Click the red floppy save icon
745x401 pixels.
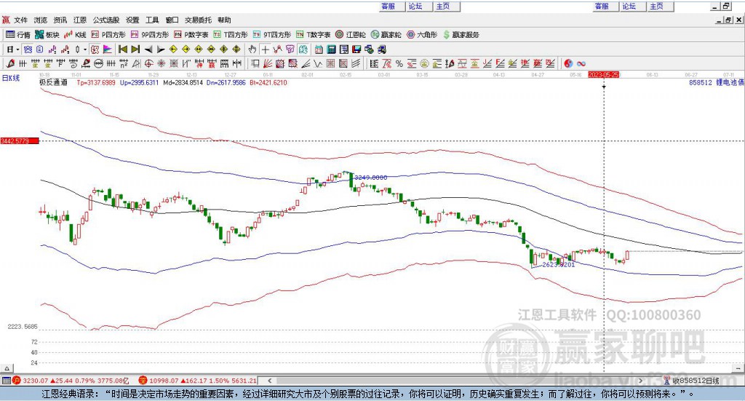pyautogui.click(x=356, y=49)
